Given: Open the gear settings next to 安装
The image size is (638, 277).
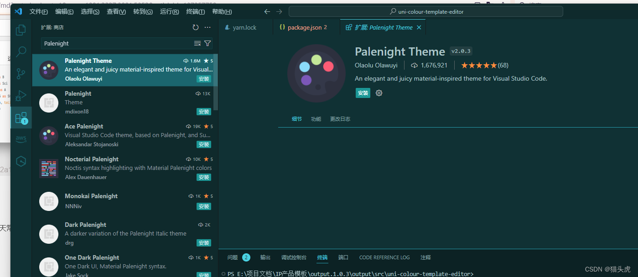Looking at the screenshot, I should 379,92.
